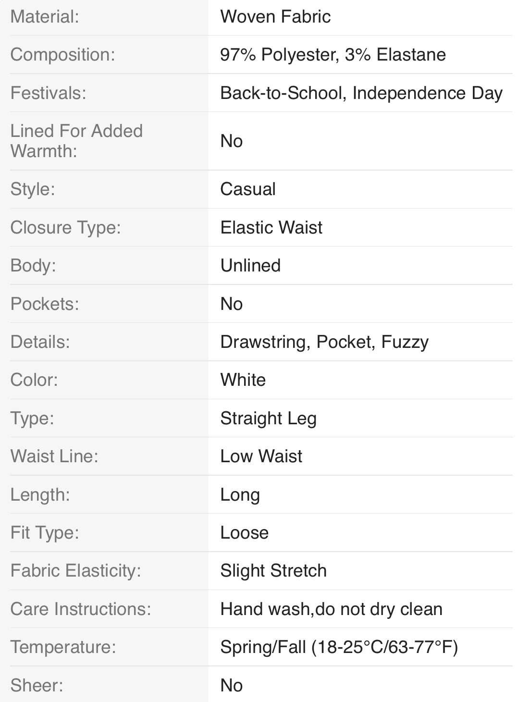Select "Drawstring, Pocket, Fuzzy" details text
The image size is (518, 702).
click(x=324, y=342)
